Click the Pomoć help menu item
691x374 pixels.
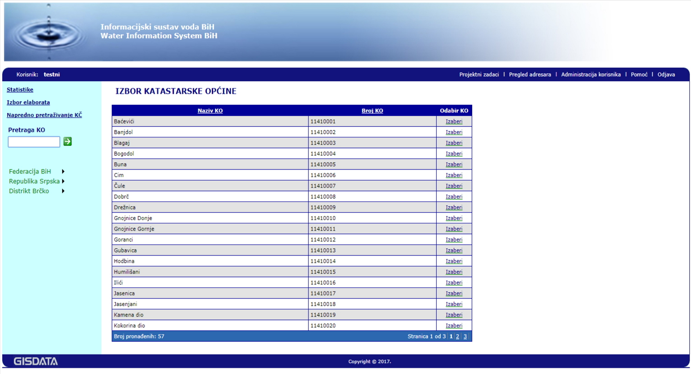click(x=639, y=74)
